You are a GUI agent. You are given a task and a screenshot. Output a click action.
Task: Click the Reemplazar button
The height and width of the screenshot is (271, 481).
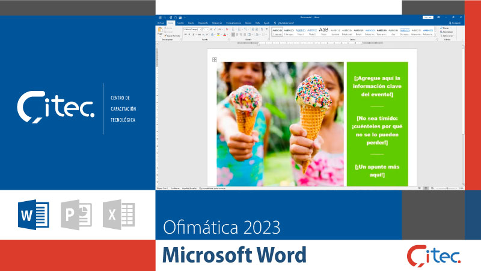tap(447, 32)
